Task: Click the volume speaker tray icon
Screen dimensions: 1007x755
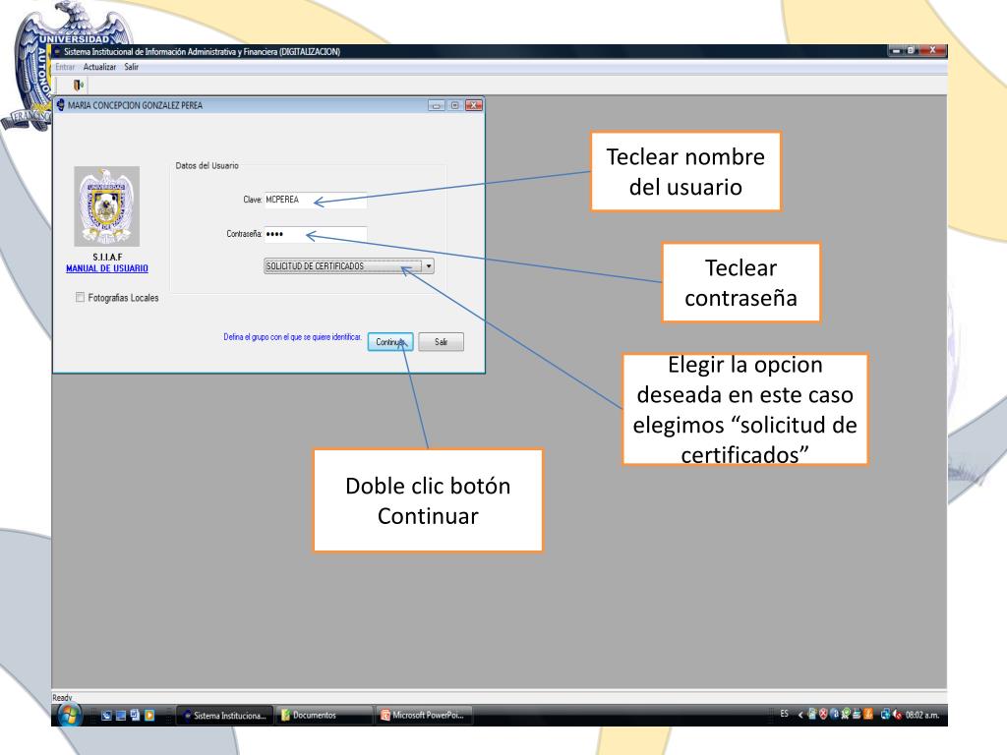Action: (897, 715)
